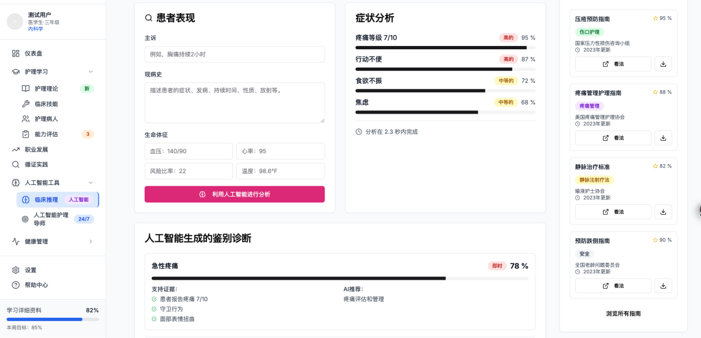The height and width of the screenshot is (338, 701).
Task: Click the 浏览所有指南 link
Action: [623, 313]
